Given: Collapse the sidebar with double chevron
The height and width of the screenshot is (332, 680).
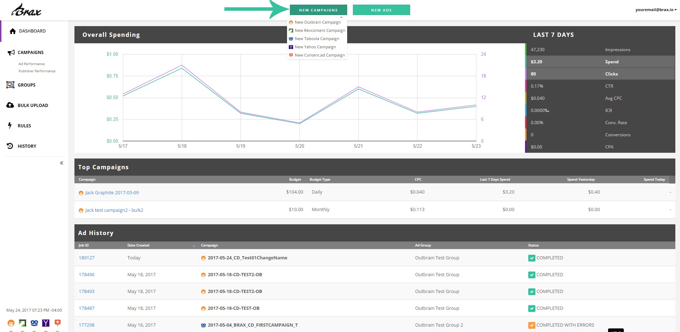Looking at the screenshot, I should click(62, 163).
